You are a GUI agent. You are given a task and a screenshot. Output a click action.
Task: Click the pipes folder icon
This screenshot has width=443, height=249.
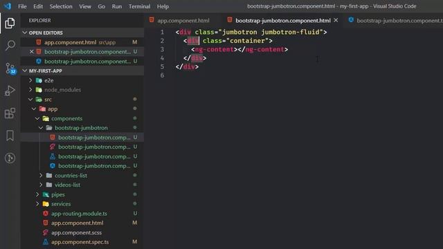[46, 194]
